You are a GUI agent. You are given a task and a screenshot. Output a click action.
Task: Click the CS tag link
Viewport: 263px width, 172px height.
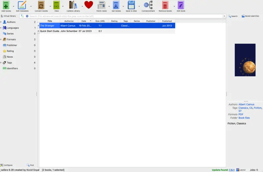point(251,108)
